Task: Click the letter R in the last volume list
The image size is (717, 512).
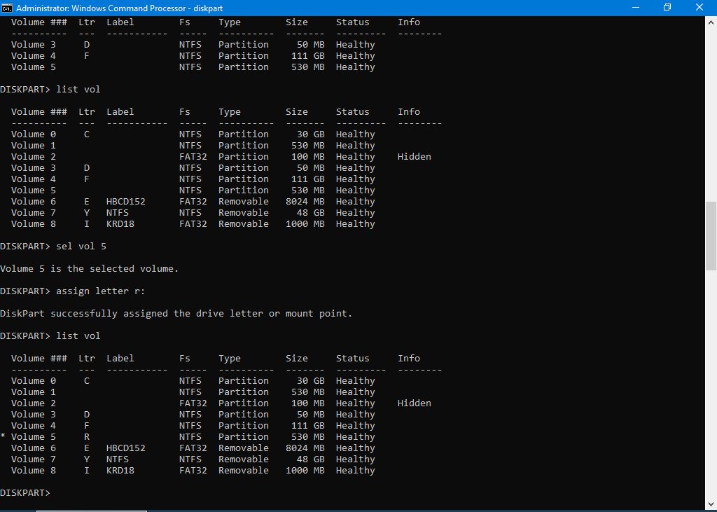Action: [87, 437]
